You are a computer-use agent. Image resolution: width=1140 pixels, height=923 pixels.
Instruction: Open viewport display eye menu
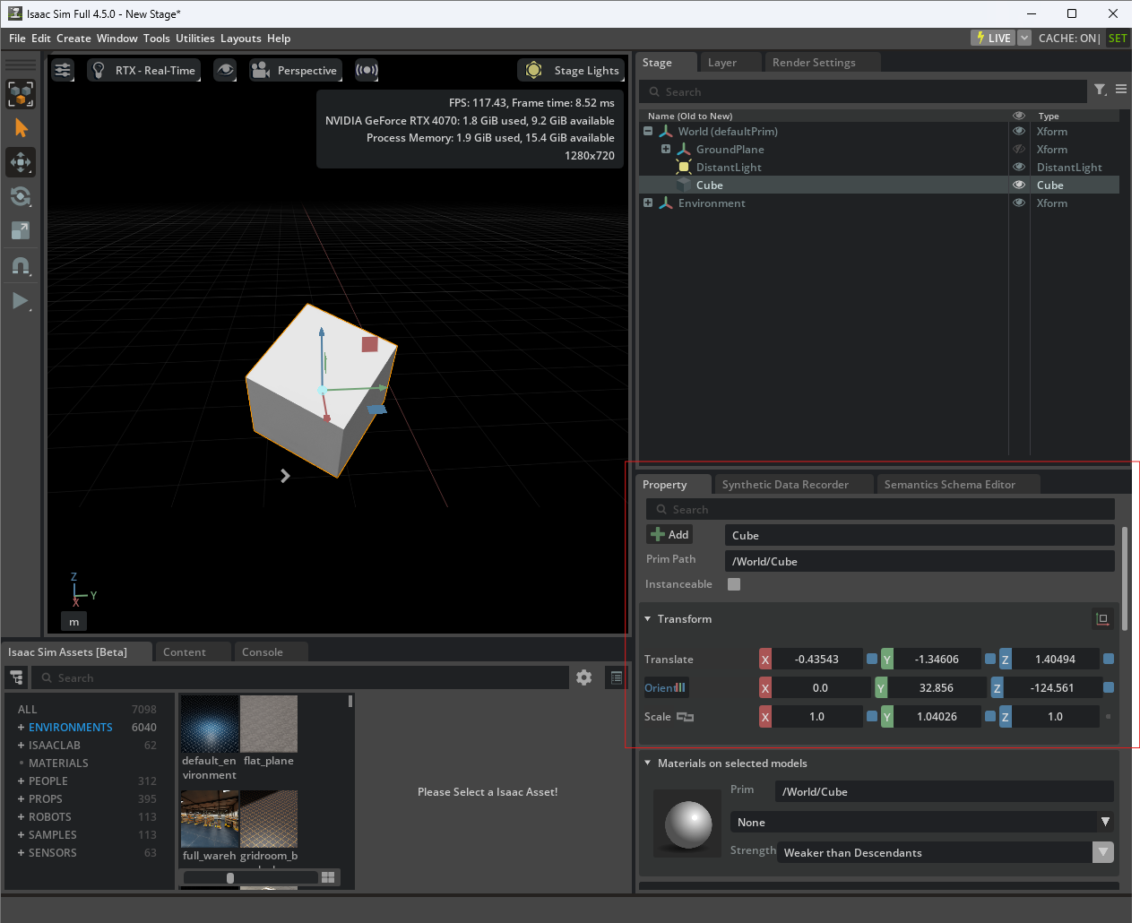[x=225, y=70]
